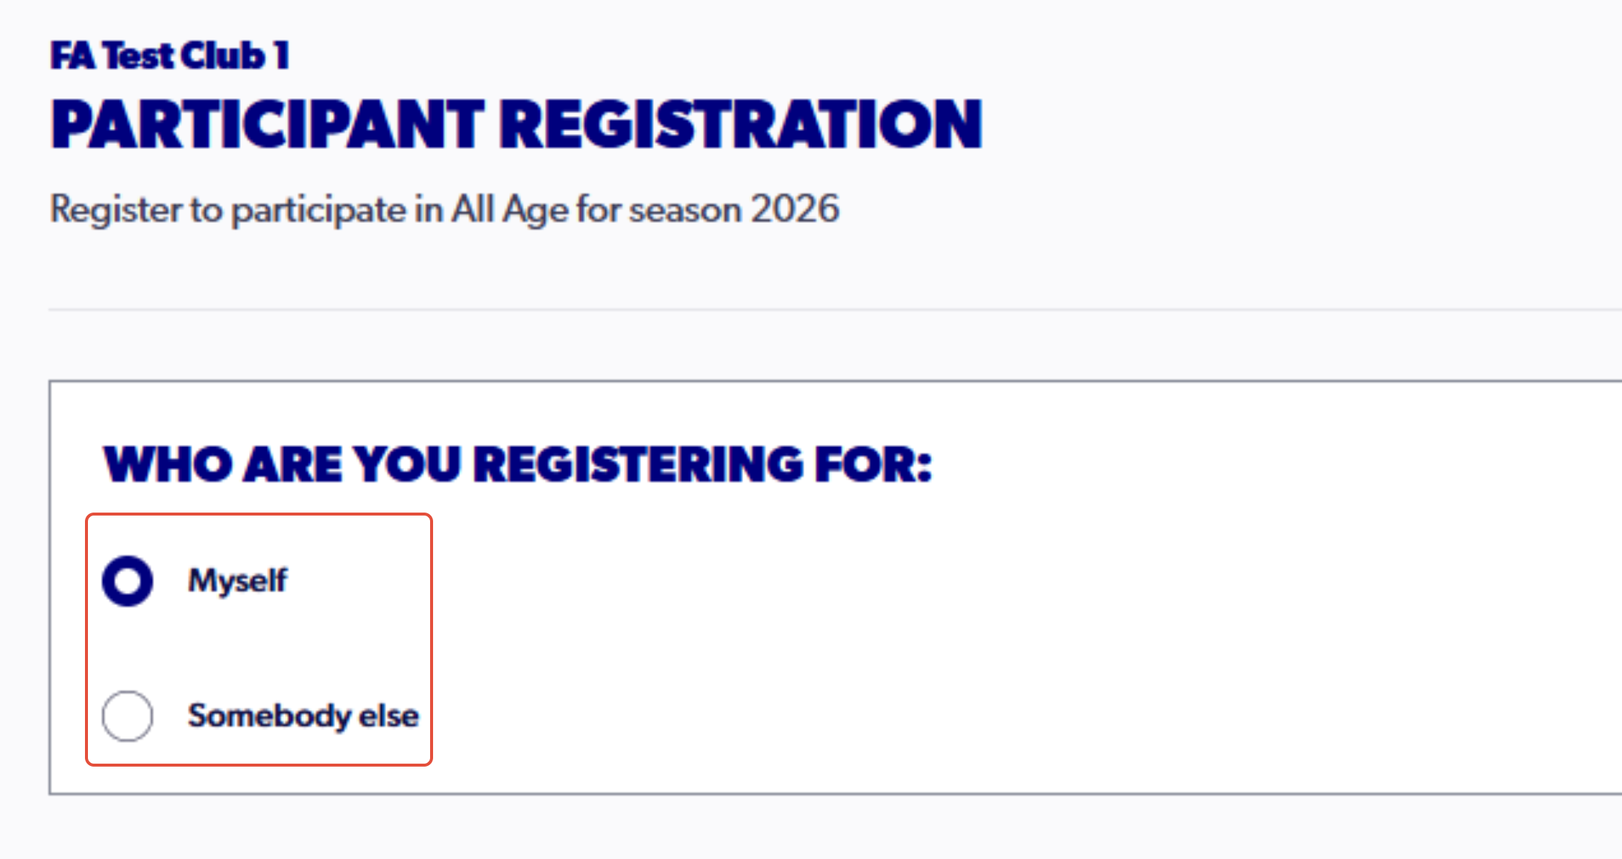Click the Myself option label text

click(237, 581)
